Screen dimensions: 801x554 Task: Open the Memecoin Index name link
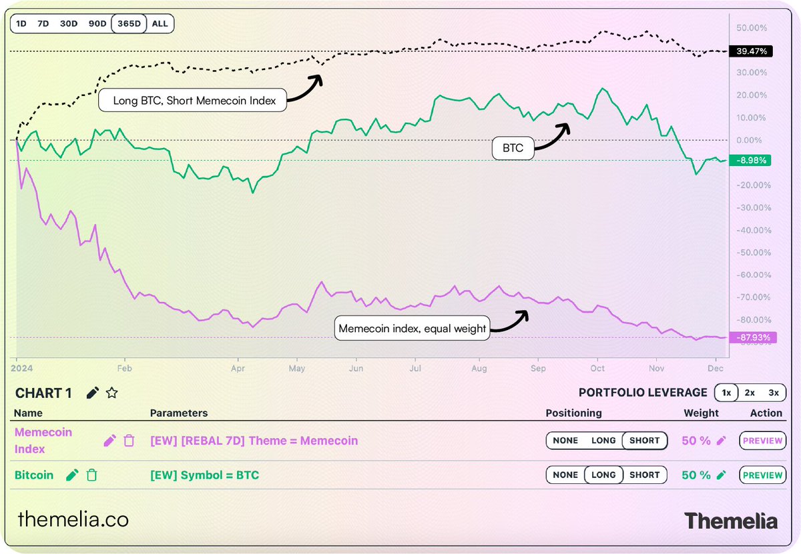pos(43,441)
